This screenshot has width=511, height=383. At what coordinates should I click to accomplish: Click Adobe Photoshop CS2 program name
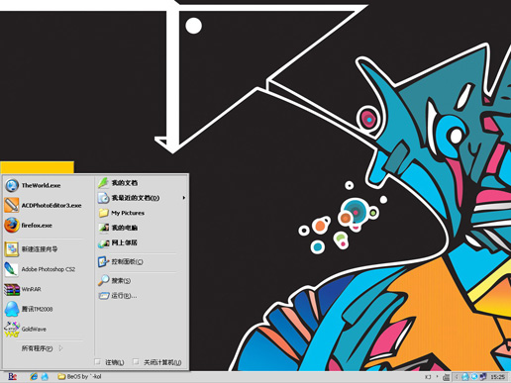(x=49, y=269)
